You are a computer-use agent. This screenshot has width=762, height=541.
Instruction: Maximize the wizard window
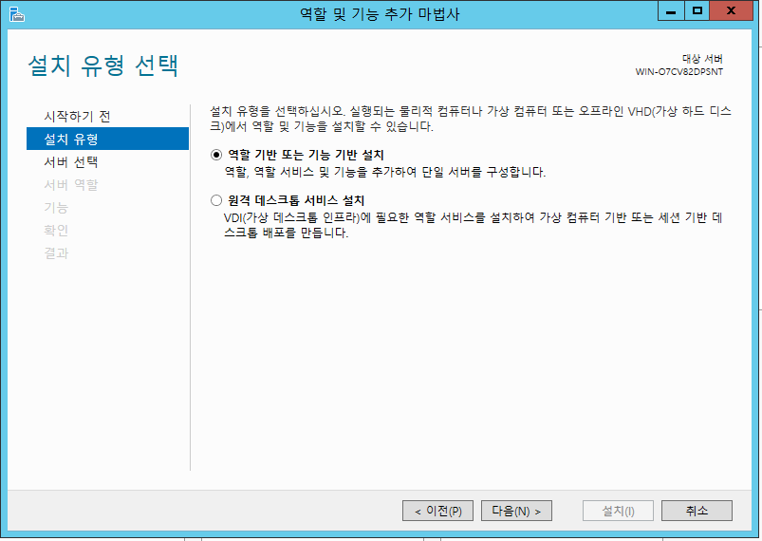click(x=697, y=11)
